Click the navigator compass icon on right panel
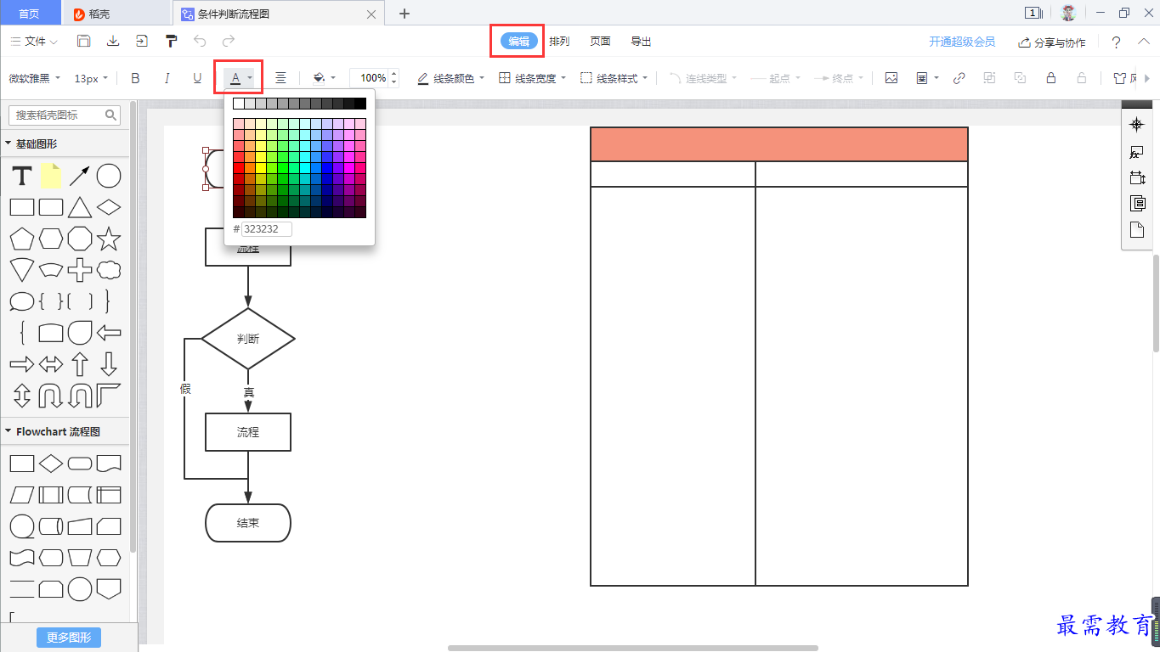This screenshot has width=1160, height=652. 1136,125
